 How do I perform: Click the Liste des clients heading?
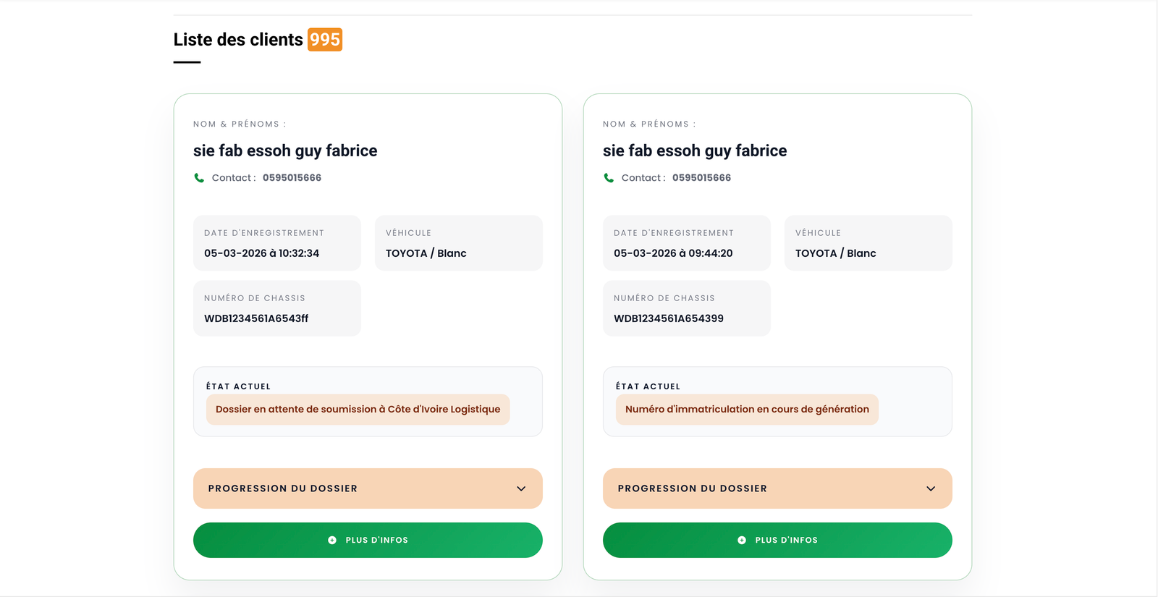pos(238,40)
